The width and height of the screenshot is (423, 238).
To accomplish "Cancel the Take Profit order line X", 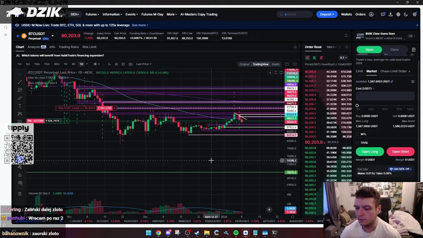I will click(114, 108).
